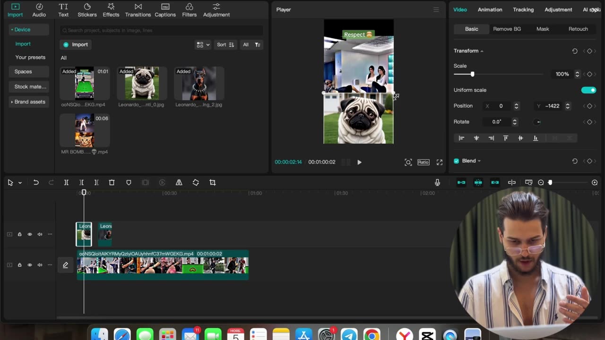Switch to the Animation tab
605x340 pixels.
click(x=490, y=9)
